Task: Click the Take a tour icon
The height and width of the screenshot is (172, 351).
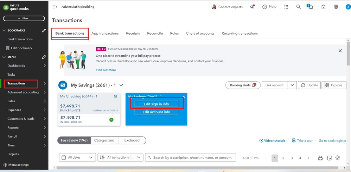Action: pyautogui.click(x=294, y=140)
